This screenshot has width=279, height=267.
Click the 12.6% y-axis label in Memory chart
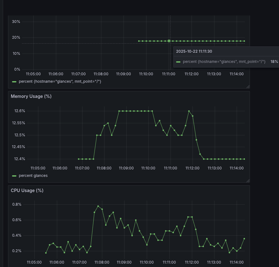coord(19,111)
